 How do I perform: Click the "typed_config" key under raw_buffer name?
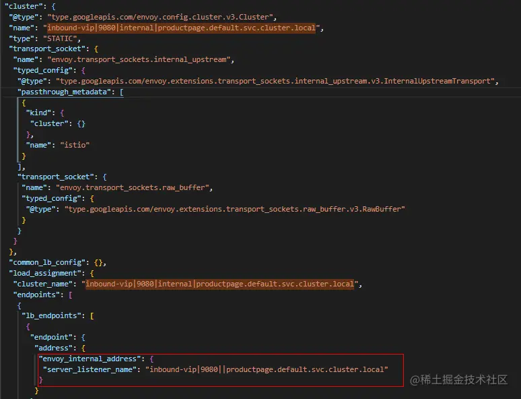pos(52,198)
